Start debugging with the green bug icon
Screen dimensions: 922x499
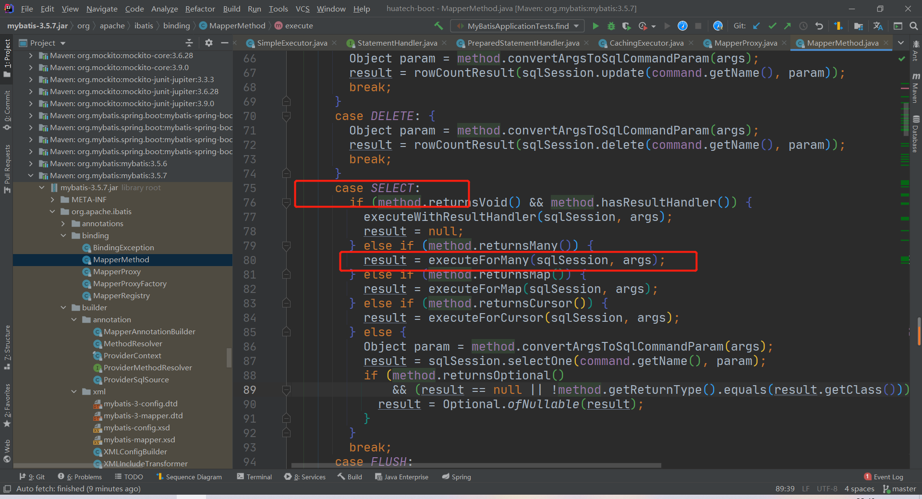point(611,26)
